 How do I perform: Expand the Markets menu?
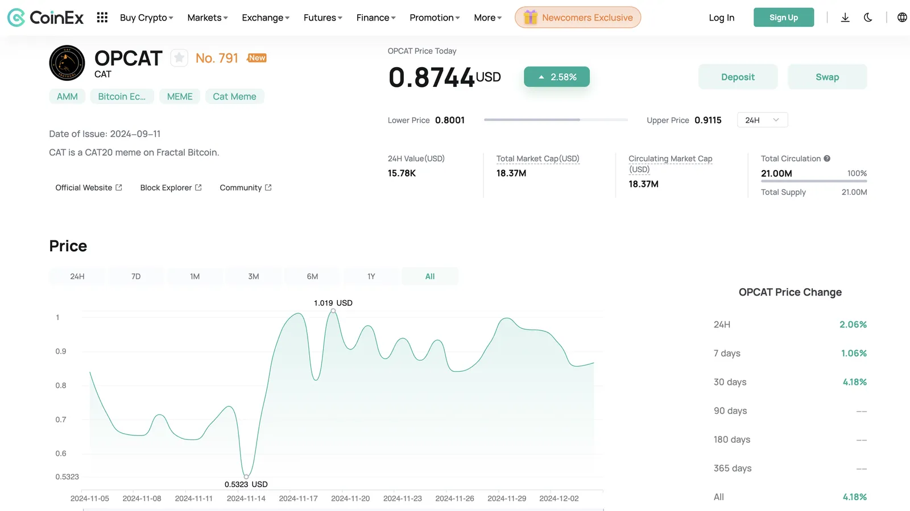208,18
